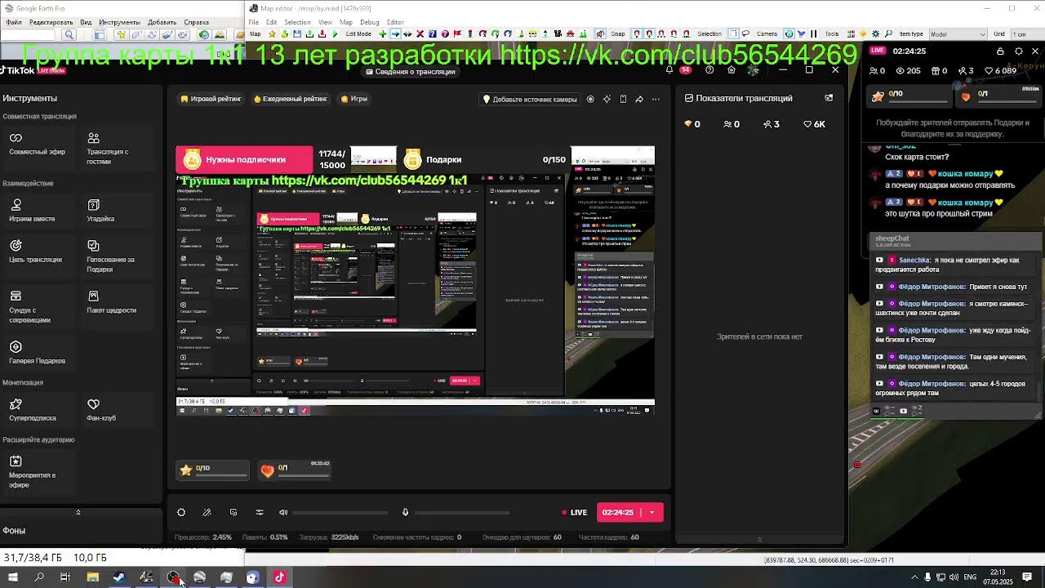Click the Ежедневный рейтинг button
This screenshot has width=1045, height=588.
tap(291, 99)
